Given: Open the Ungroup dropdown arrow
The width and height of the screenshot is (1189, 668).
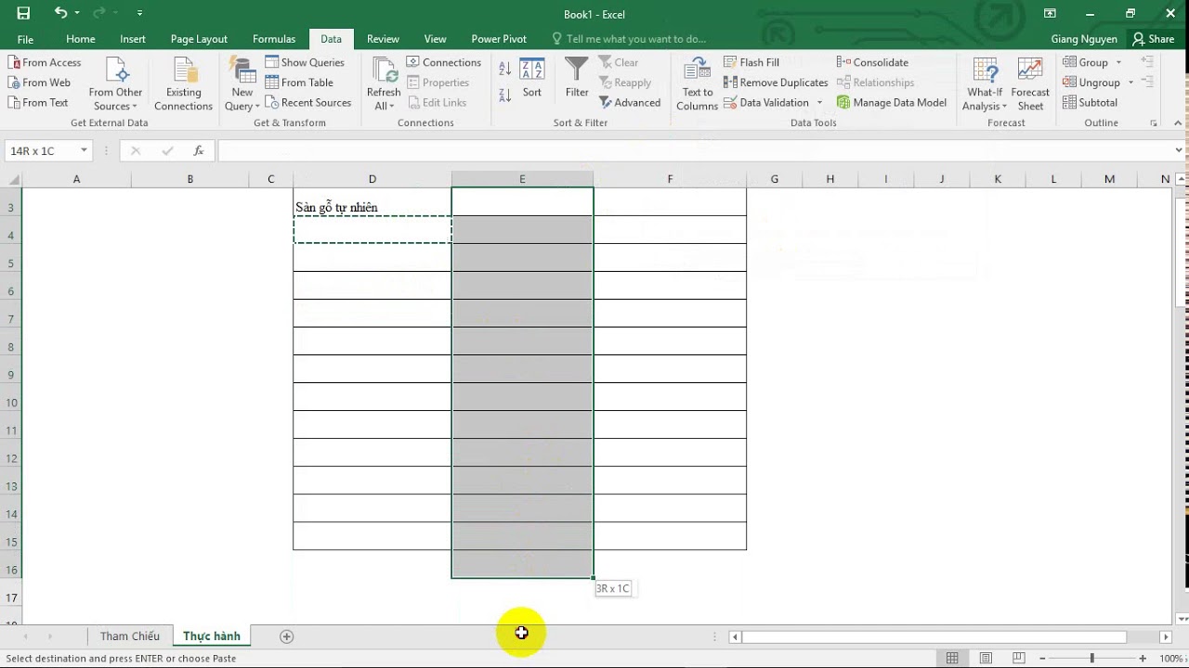Looking at the screenshot, I should click(1130, 83).
